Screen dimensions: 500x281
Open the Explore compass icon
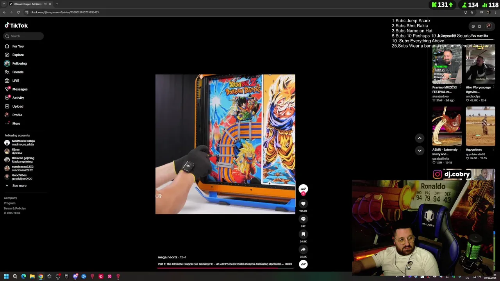pyautogui.click(x=7, y=55)
